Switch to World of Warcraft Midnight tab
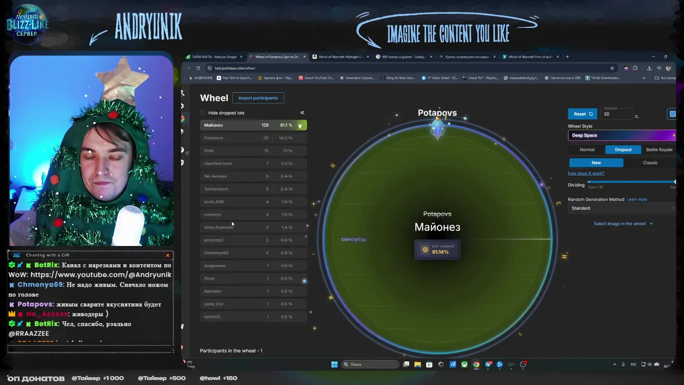 (340, 57)
